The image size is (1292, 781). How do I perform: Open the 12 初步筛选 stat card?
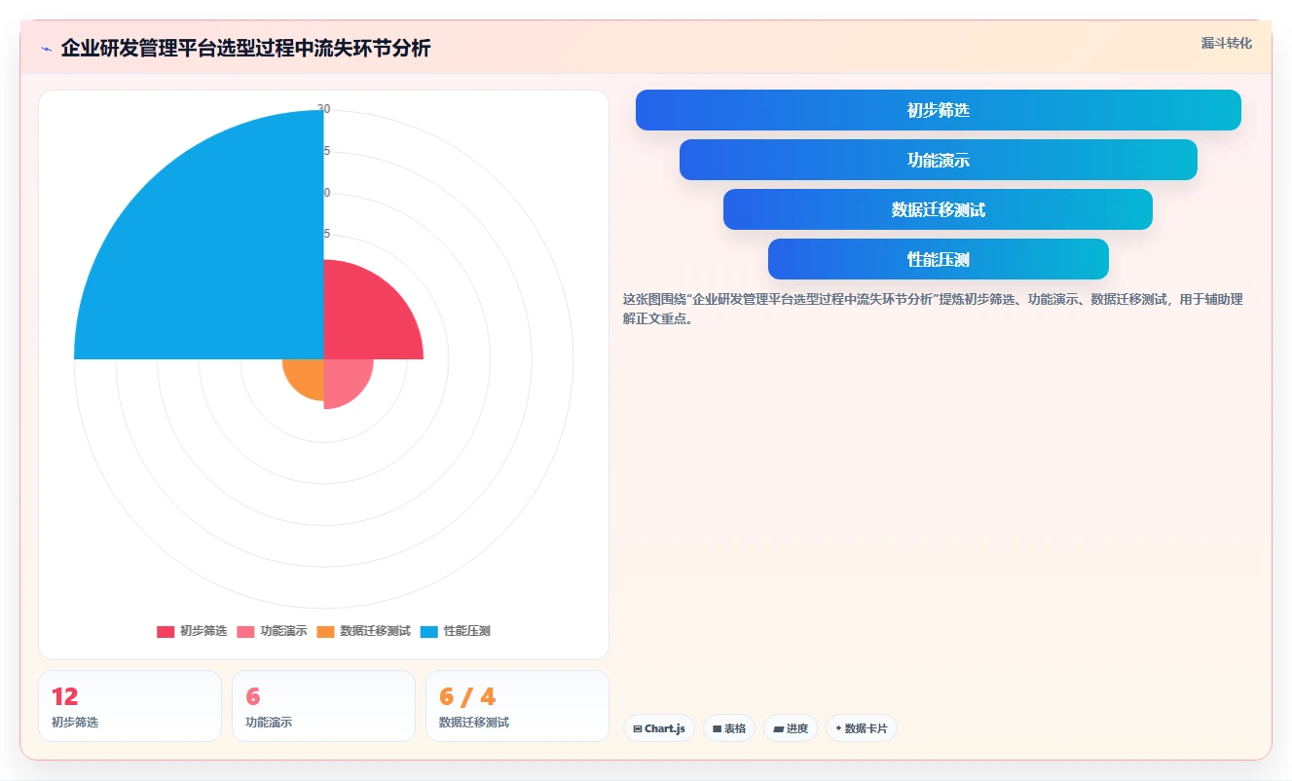pyautogui.click(x=129, y=706)
